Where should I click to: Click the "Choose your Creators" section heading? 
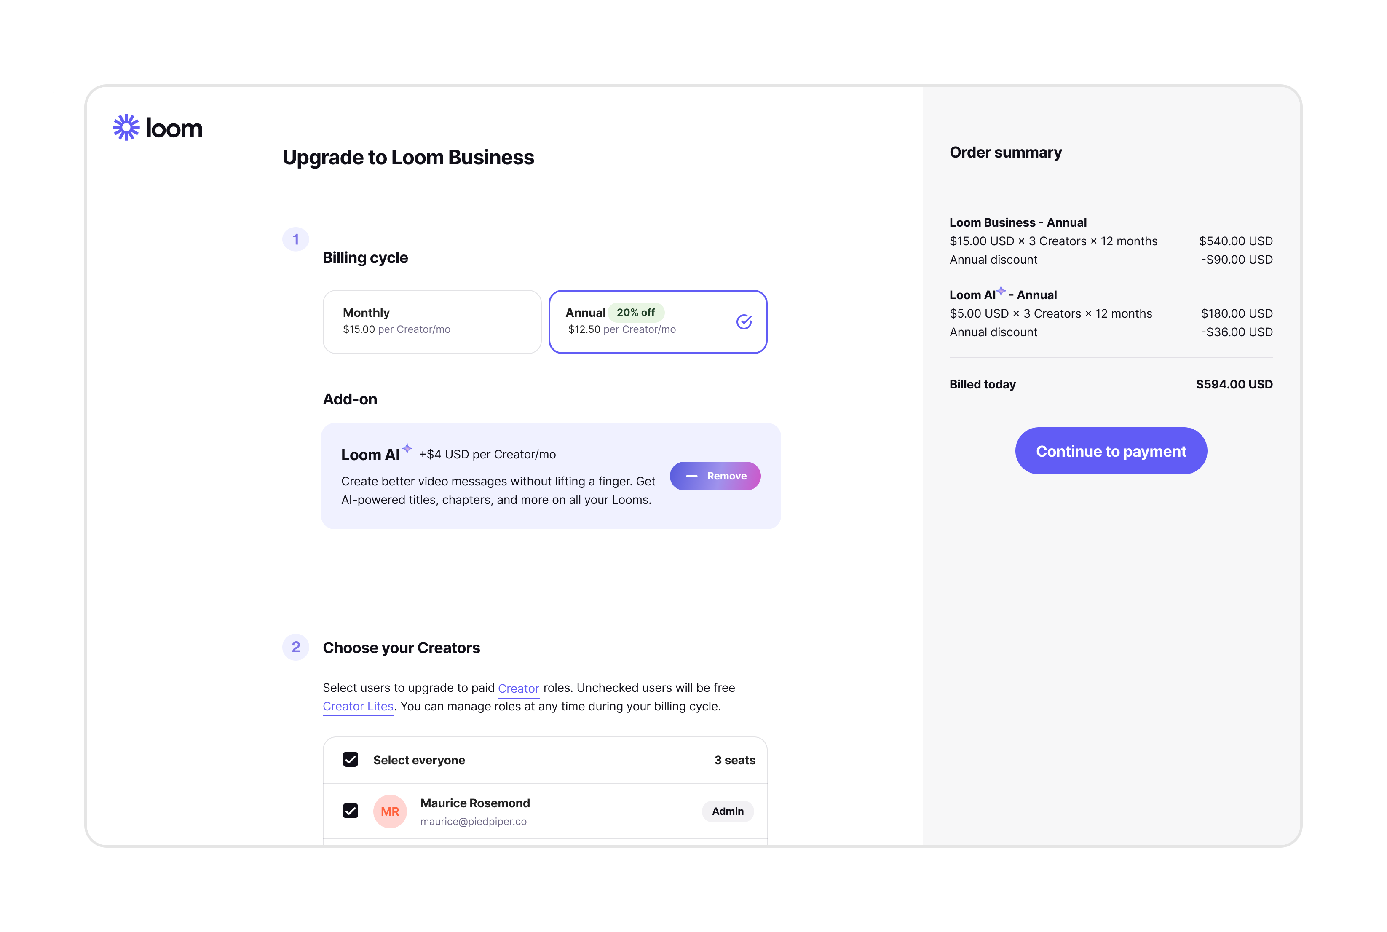(401, 648)
